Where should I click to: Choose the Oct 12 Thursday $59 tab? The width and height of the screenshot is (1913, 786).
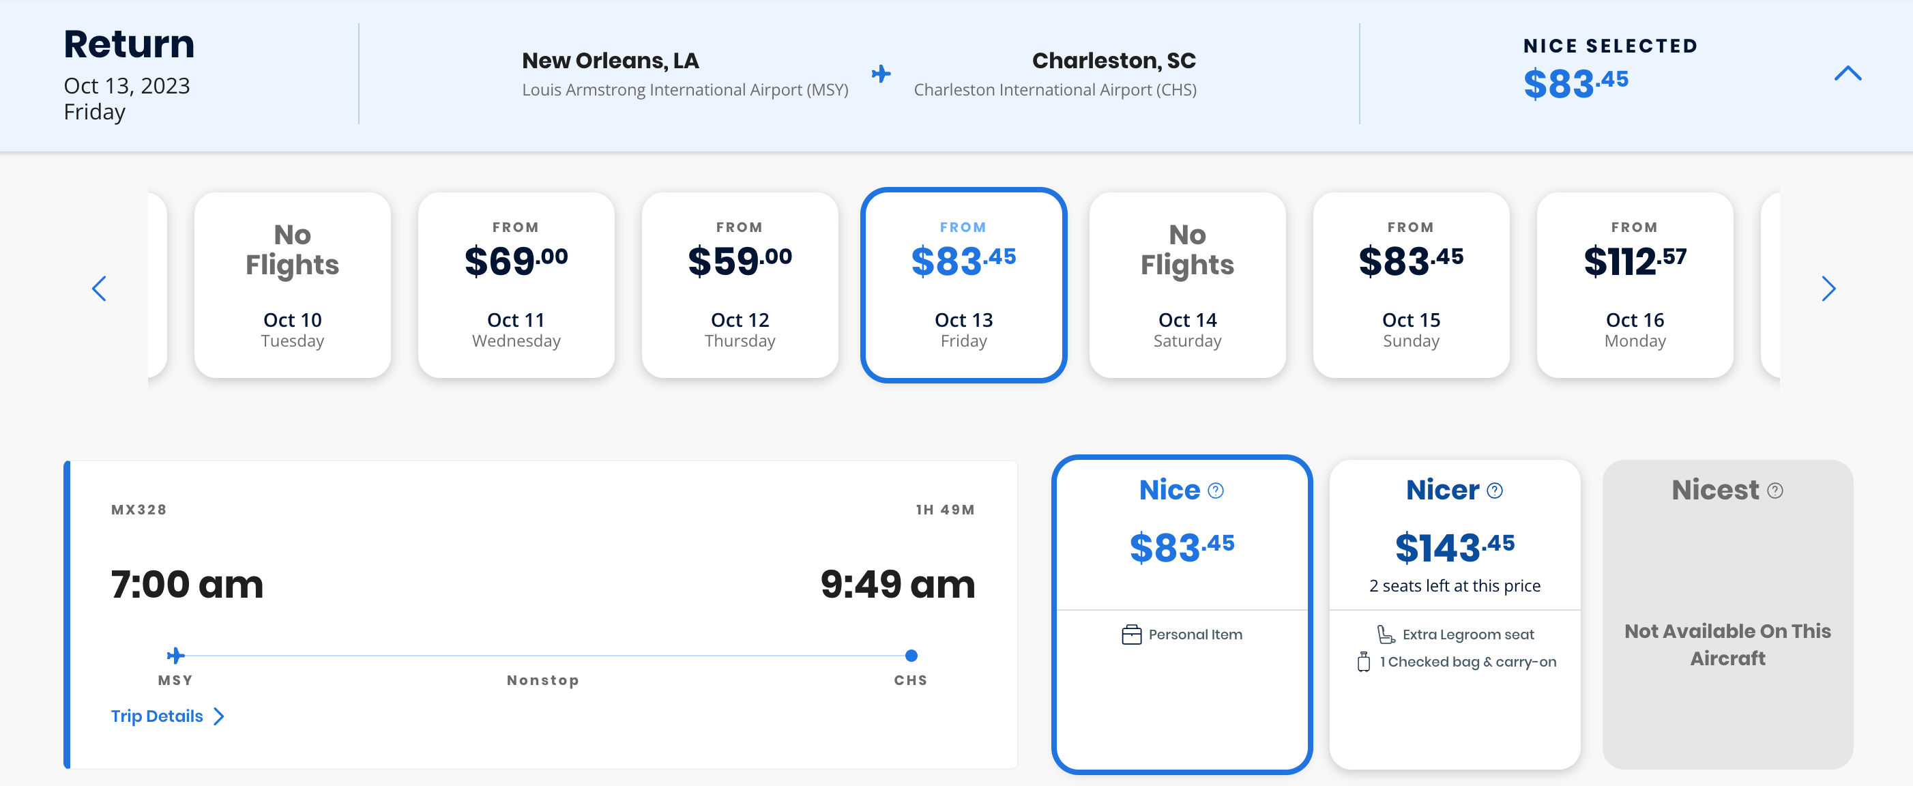point(740,285)
